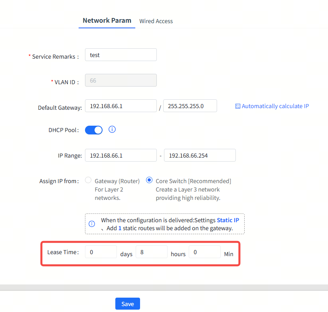Open the info icon beside DHCP Pool
328x312 pixels.
[x=112, y=130]
